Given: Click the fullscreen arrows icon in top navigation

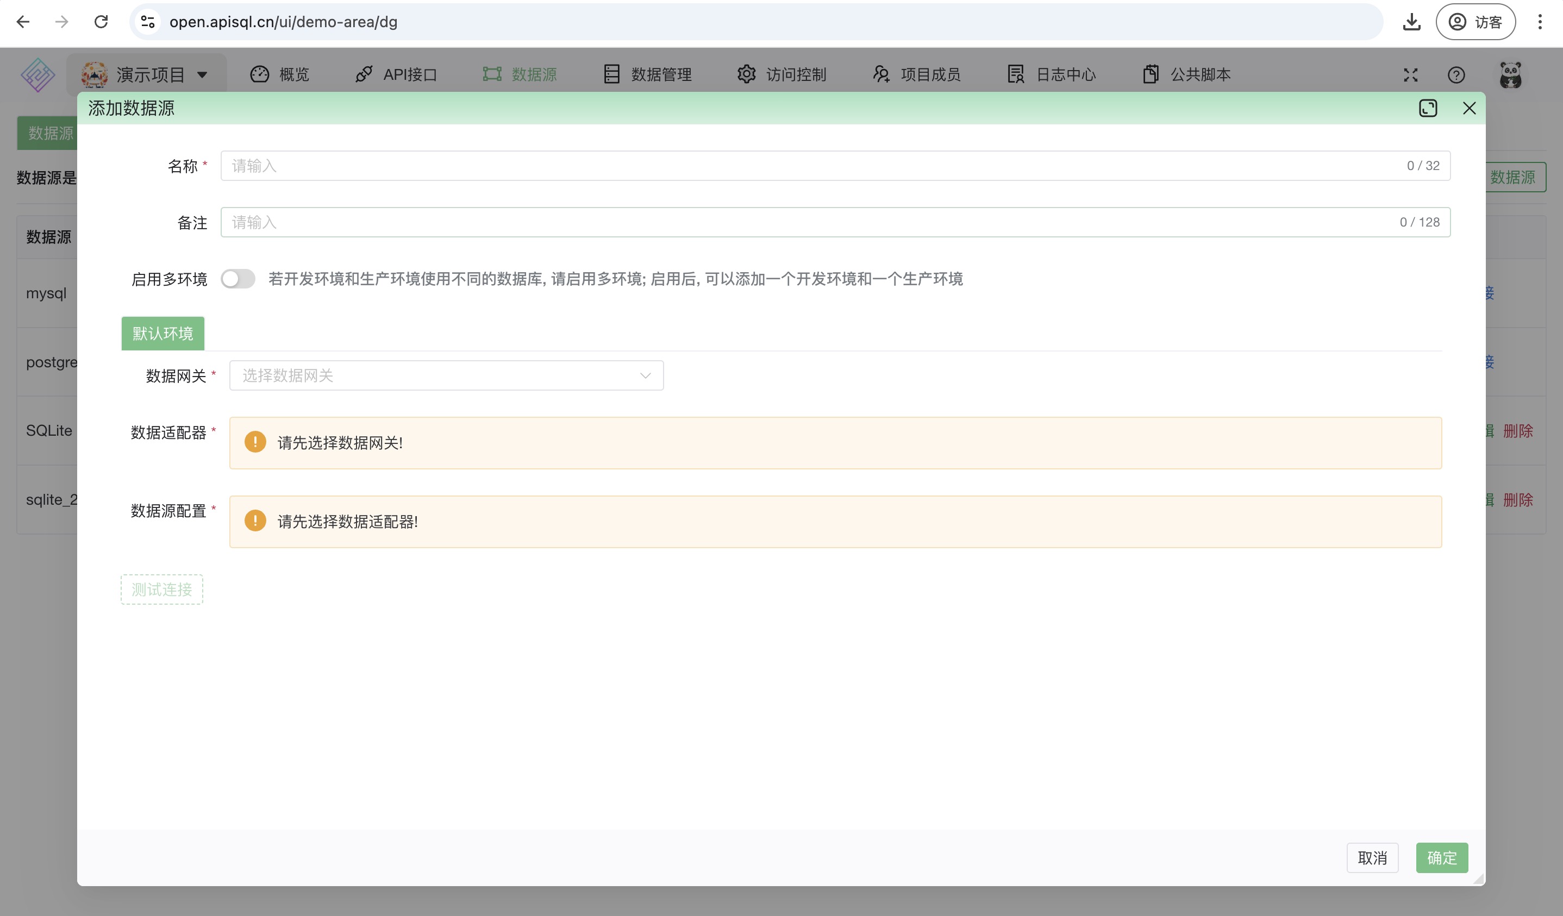Looking at the screenshot, I should point(1410,75).
